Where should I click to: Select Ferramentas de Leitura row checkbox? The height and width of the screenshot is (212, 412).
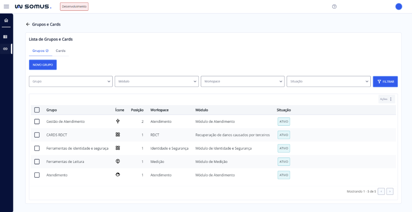[37, 162]
